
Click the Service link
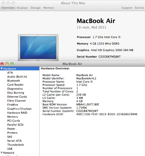click(139, 8)
